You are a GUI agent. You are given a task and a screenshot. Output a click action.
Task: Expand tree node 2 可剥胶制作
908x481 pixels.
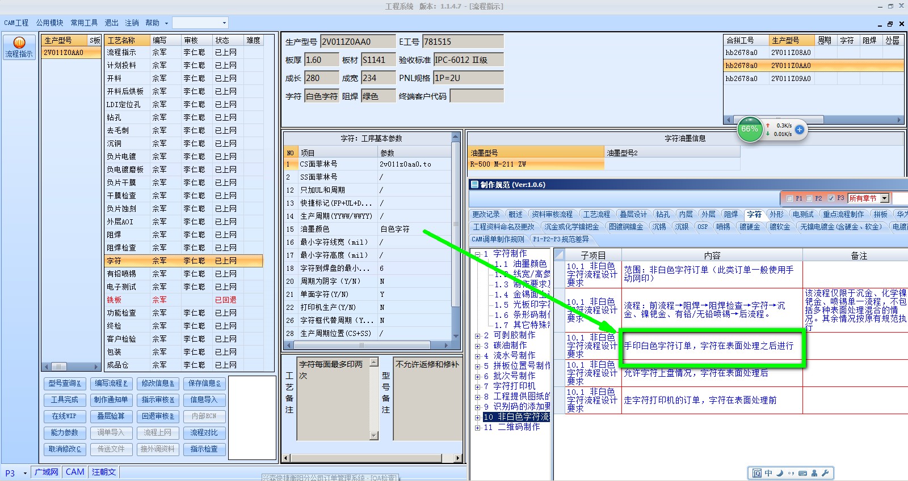click(x=478, y=335)
